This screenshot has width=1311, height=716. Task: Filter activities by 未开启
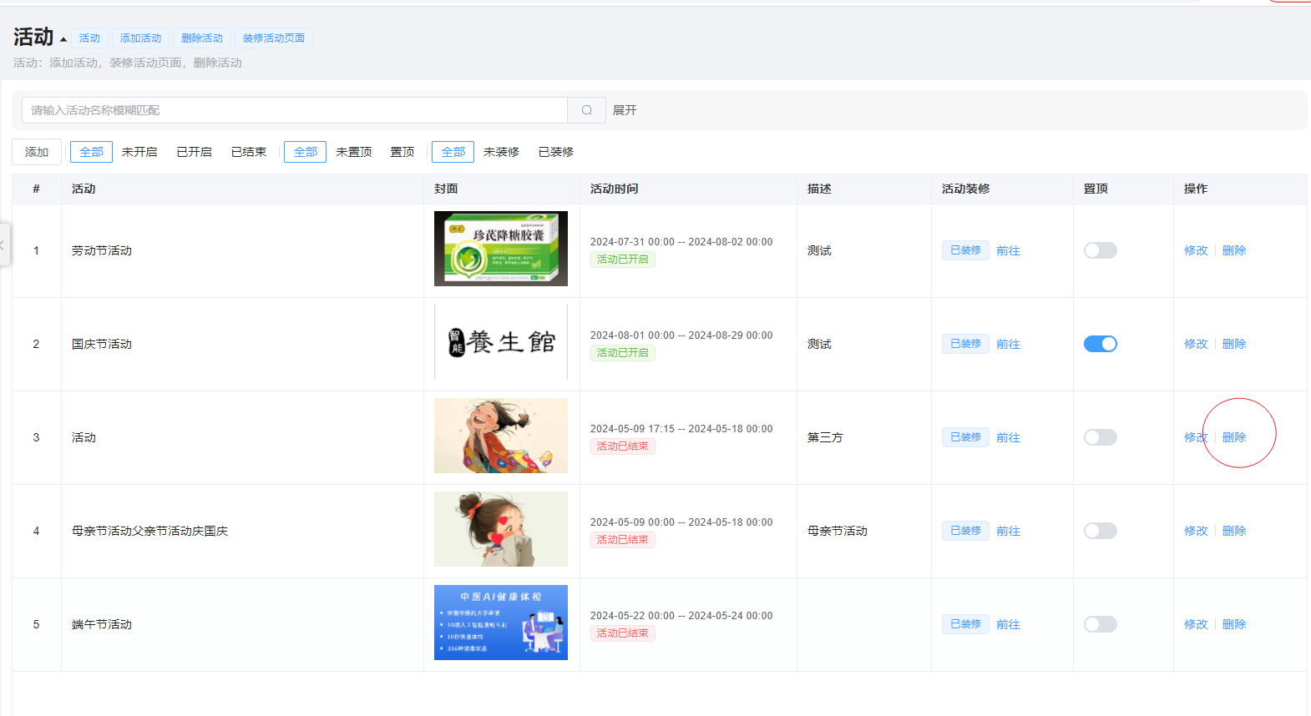coord(139,152)
